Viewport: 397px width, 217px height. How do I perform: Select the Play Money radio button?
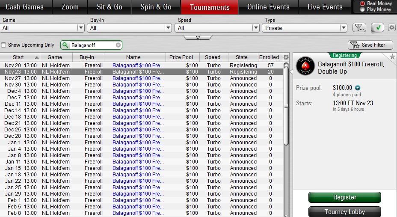tap(363, 9)
